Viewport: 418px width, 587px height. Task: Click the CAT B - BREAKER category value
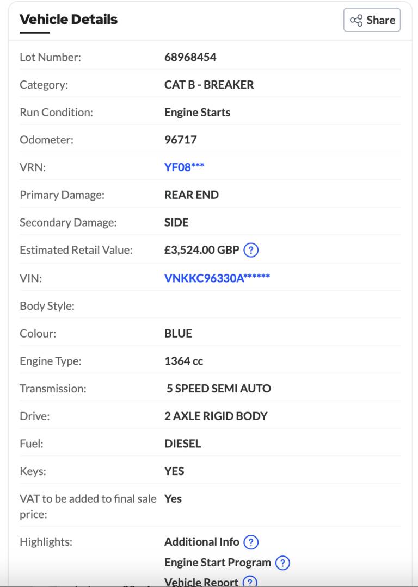pos(208,85)
